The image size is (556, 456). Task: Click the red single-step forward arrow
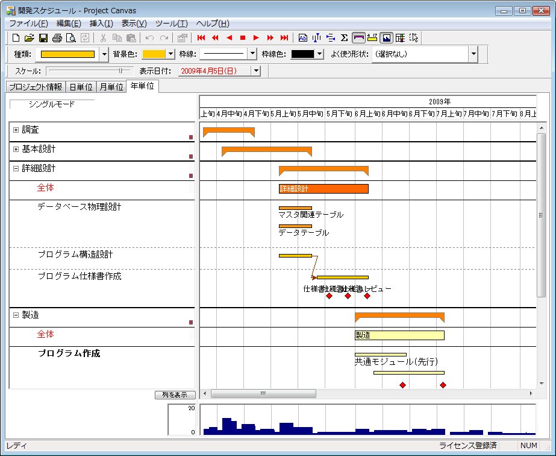pyautogui.click(x=256, y=38)
